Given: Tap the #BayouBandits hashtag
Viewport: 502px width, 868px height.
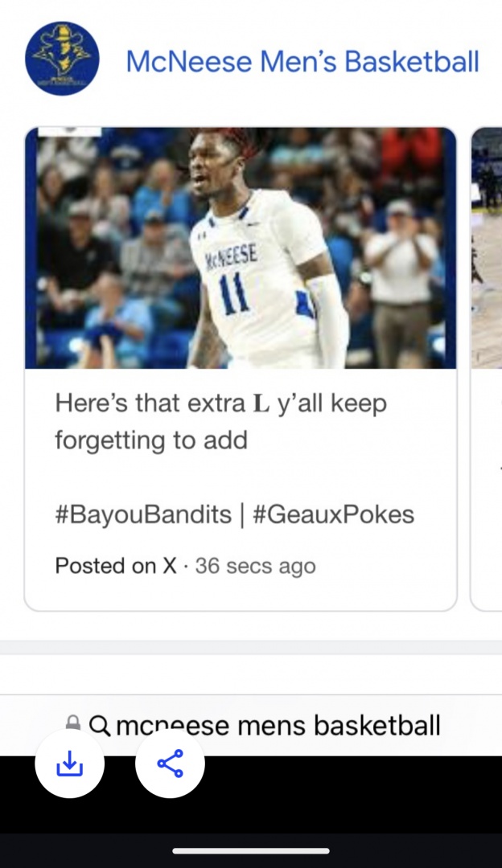Looking at the screenshot, I should (143, 514).
